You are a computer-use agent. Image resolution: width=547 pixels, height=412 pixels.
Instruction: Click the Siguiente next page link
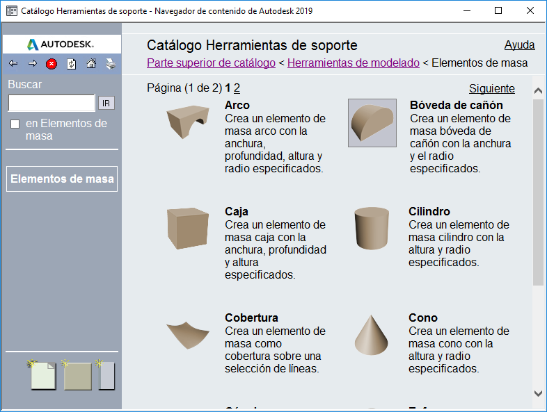click(x=492, y=88)
